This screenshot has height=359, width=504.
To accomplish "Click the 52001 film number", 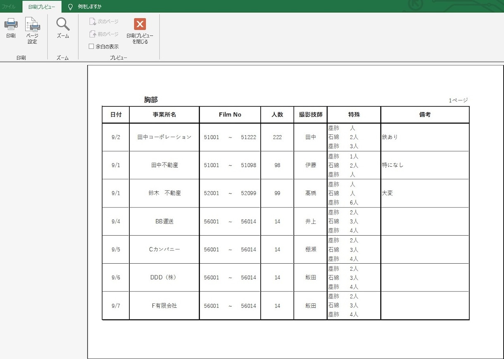I will 212,193.
